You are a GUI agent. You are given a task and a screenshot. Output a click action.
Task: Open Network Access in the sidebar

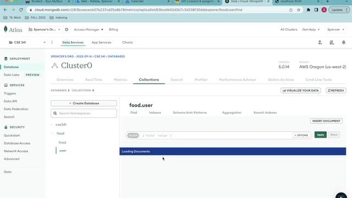coord(16,151)
